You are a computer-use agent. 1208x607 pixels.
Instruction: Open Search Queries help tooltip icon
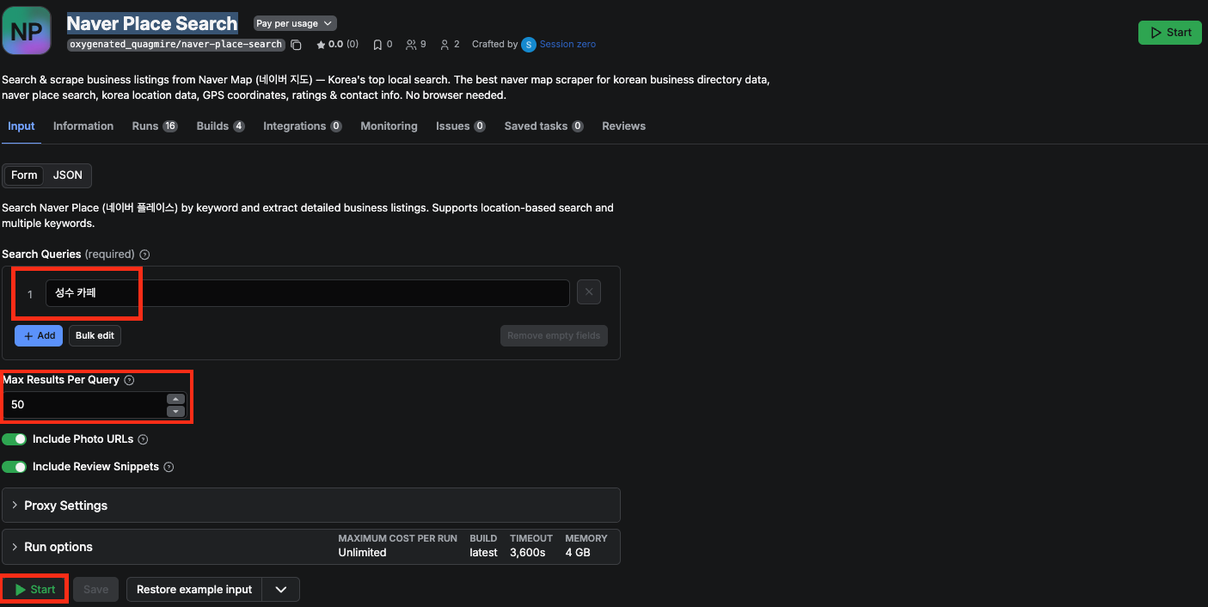click(x=144, y=254)
